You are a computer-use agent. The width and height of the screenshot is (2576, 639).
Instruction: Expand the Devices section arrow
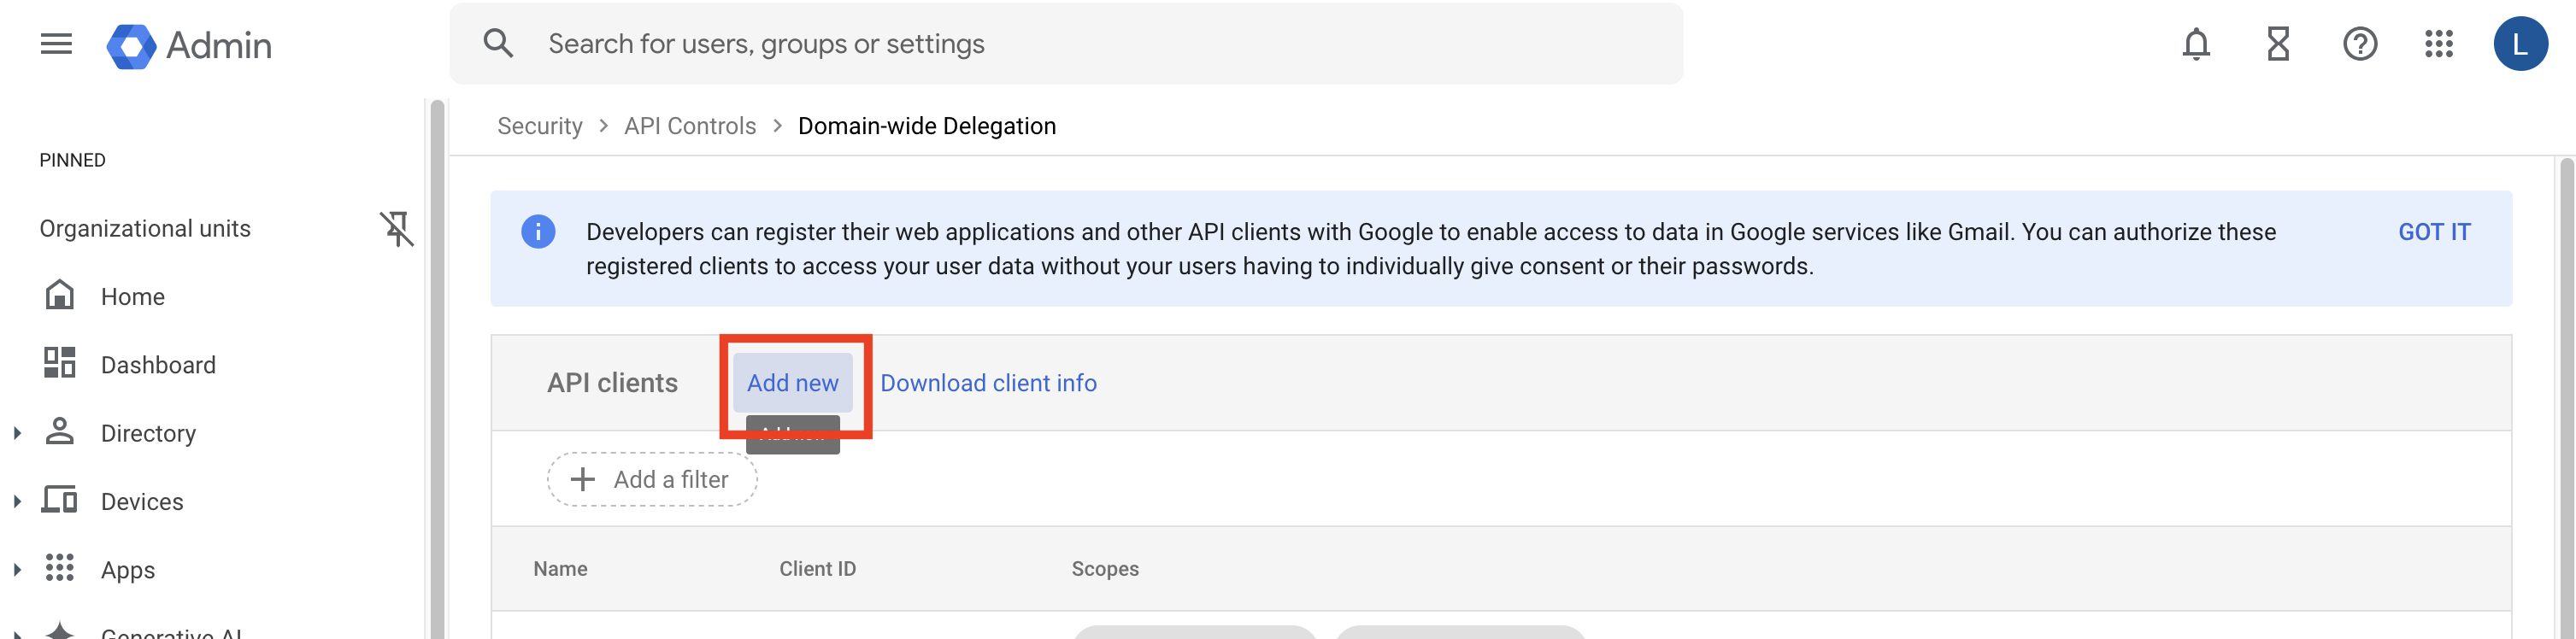17,501
